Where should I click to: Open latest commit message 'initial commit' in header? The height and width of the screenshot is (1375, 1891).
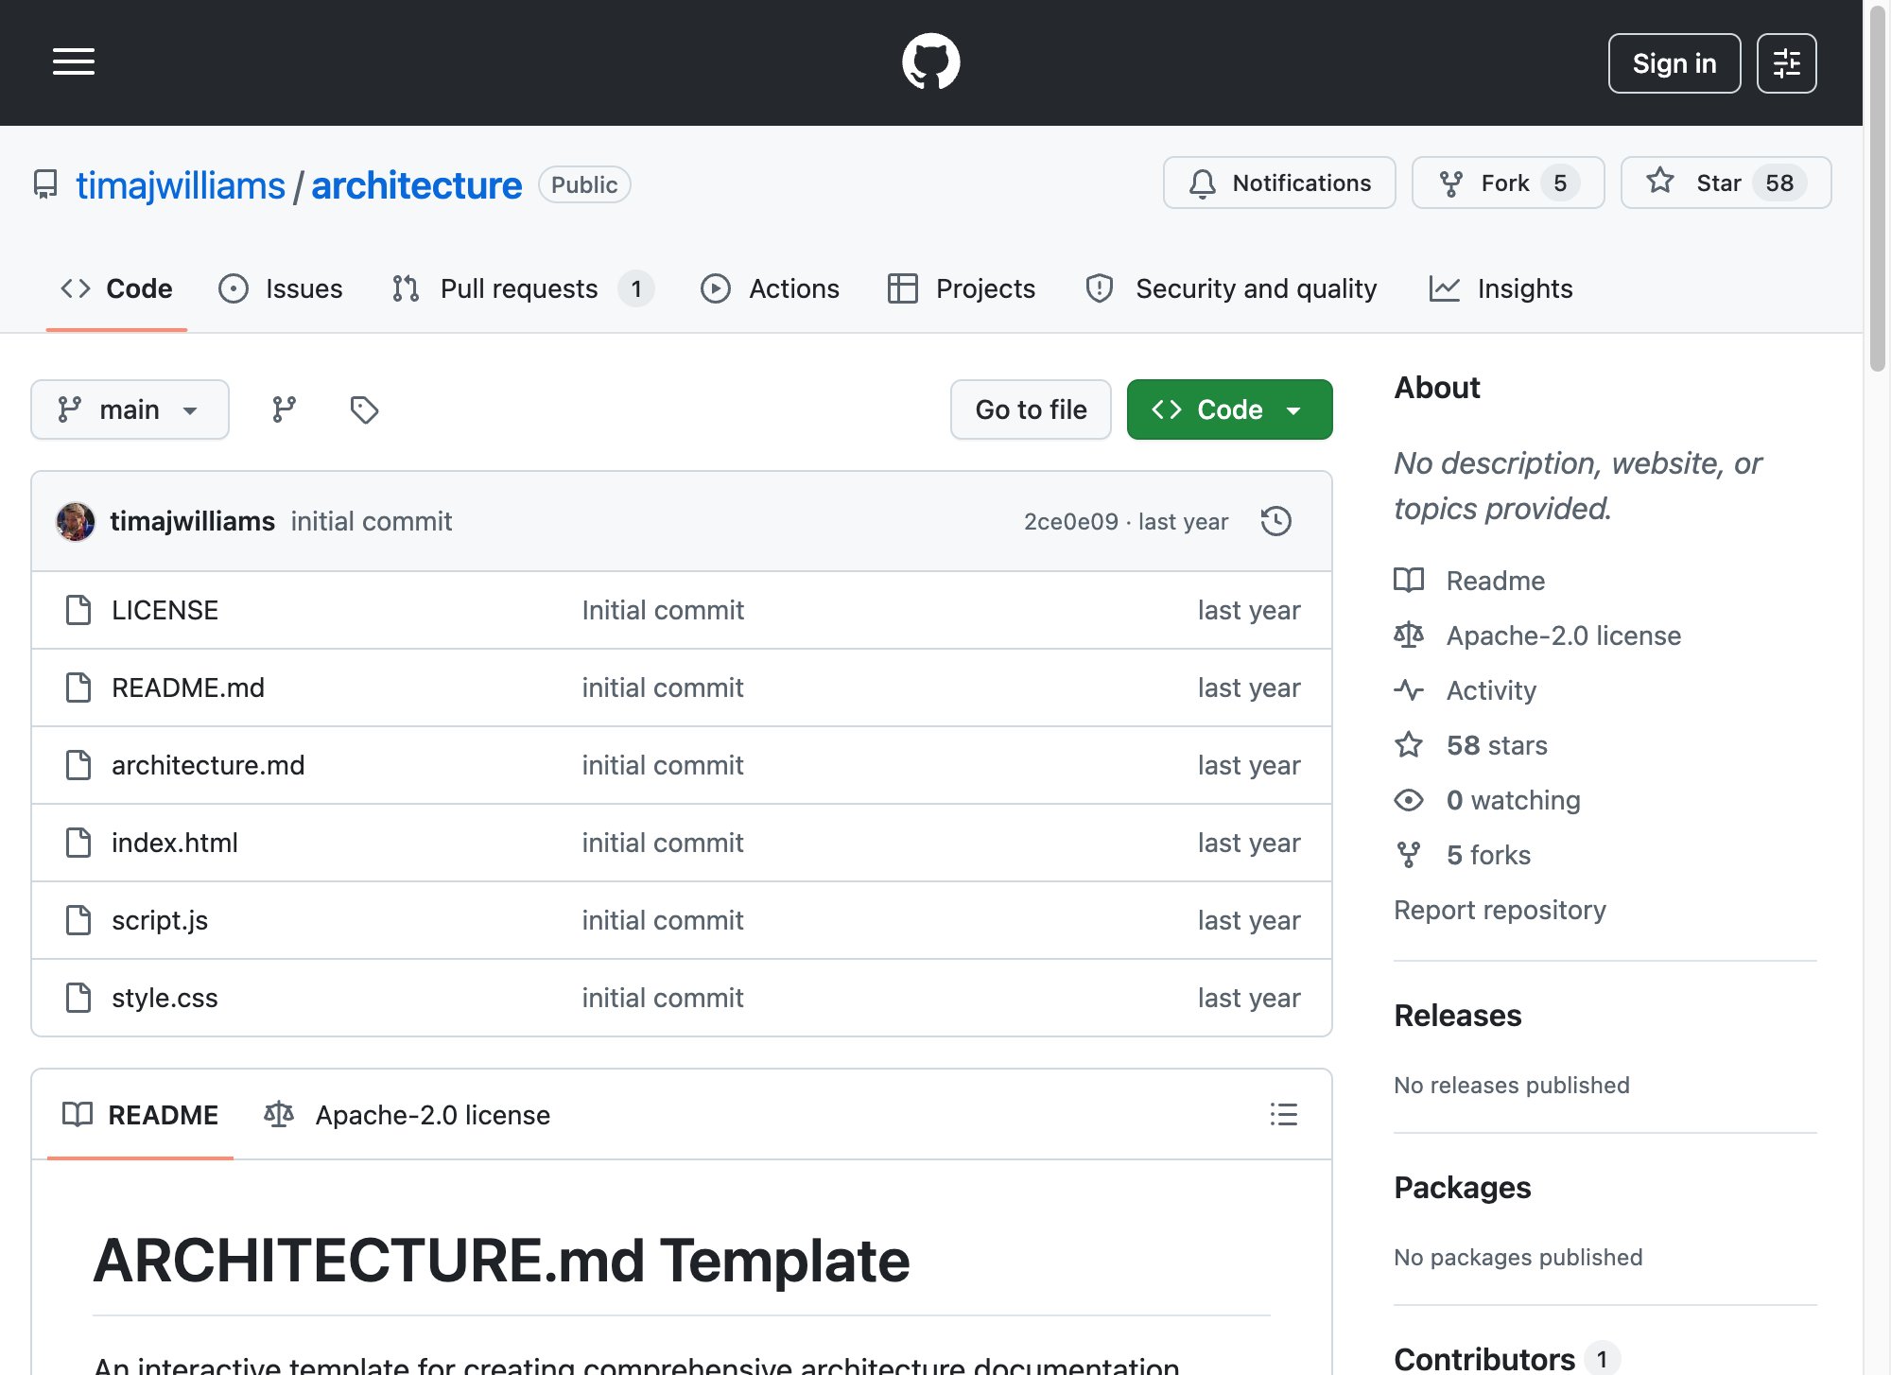click(372, 521)
